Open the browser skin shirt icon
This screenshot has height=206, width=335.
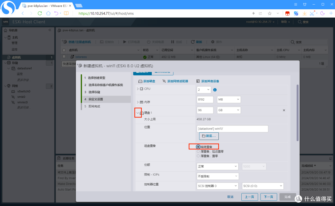(x=305, y=4)
